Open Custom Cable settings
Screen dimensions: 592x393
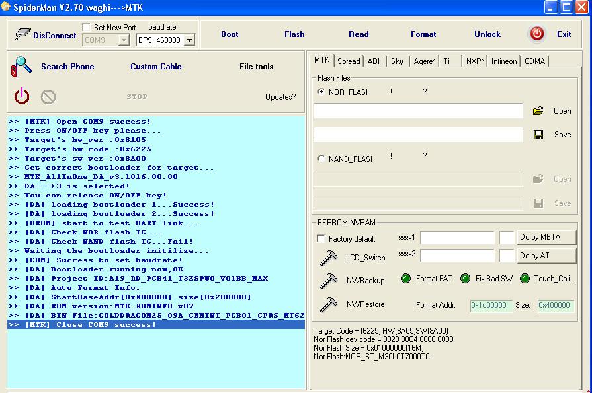[156, 66]
